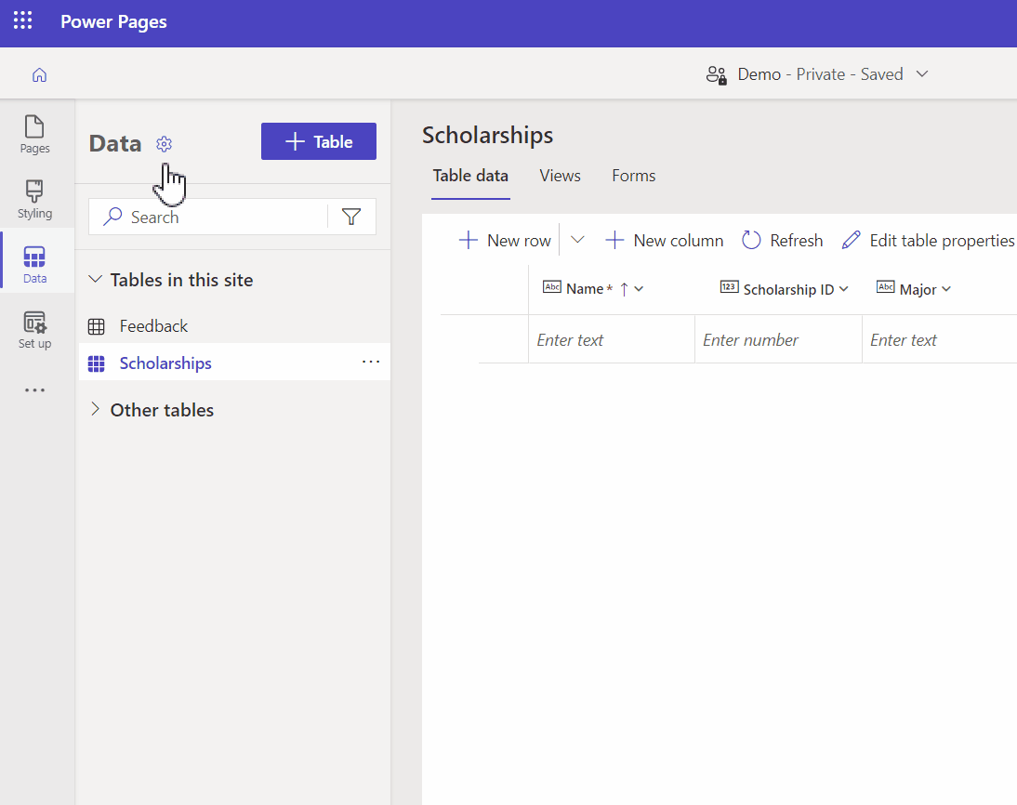Click the ellipsis icon below Set up

pos(34,389)
